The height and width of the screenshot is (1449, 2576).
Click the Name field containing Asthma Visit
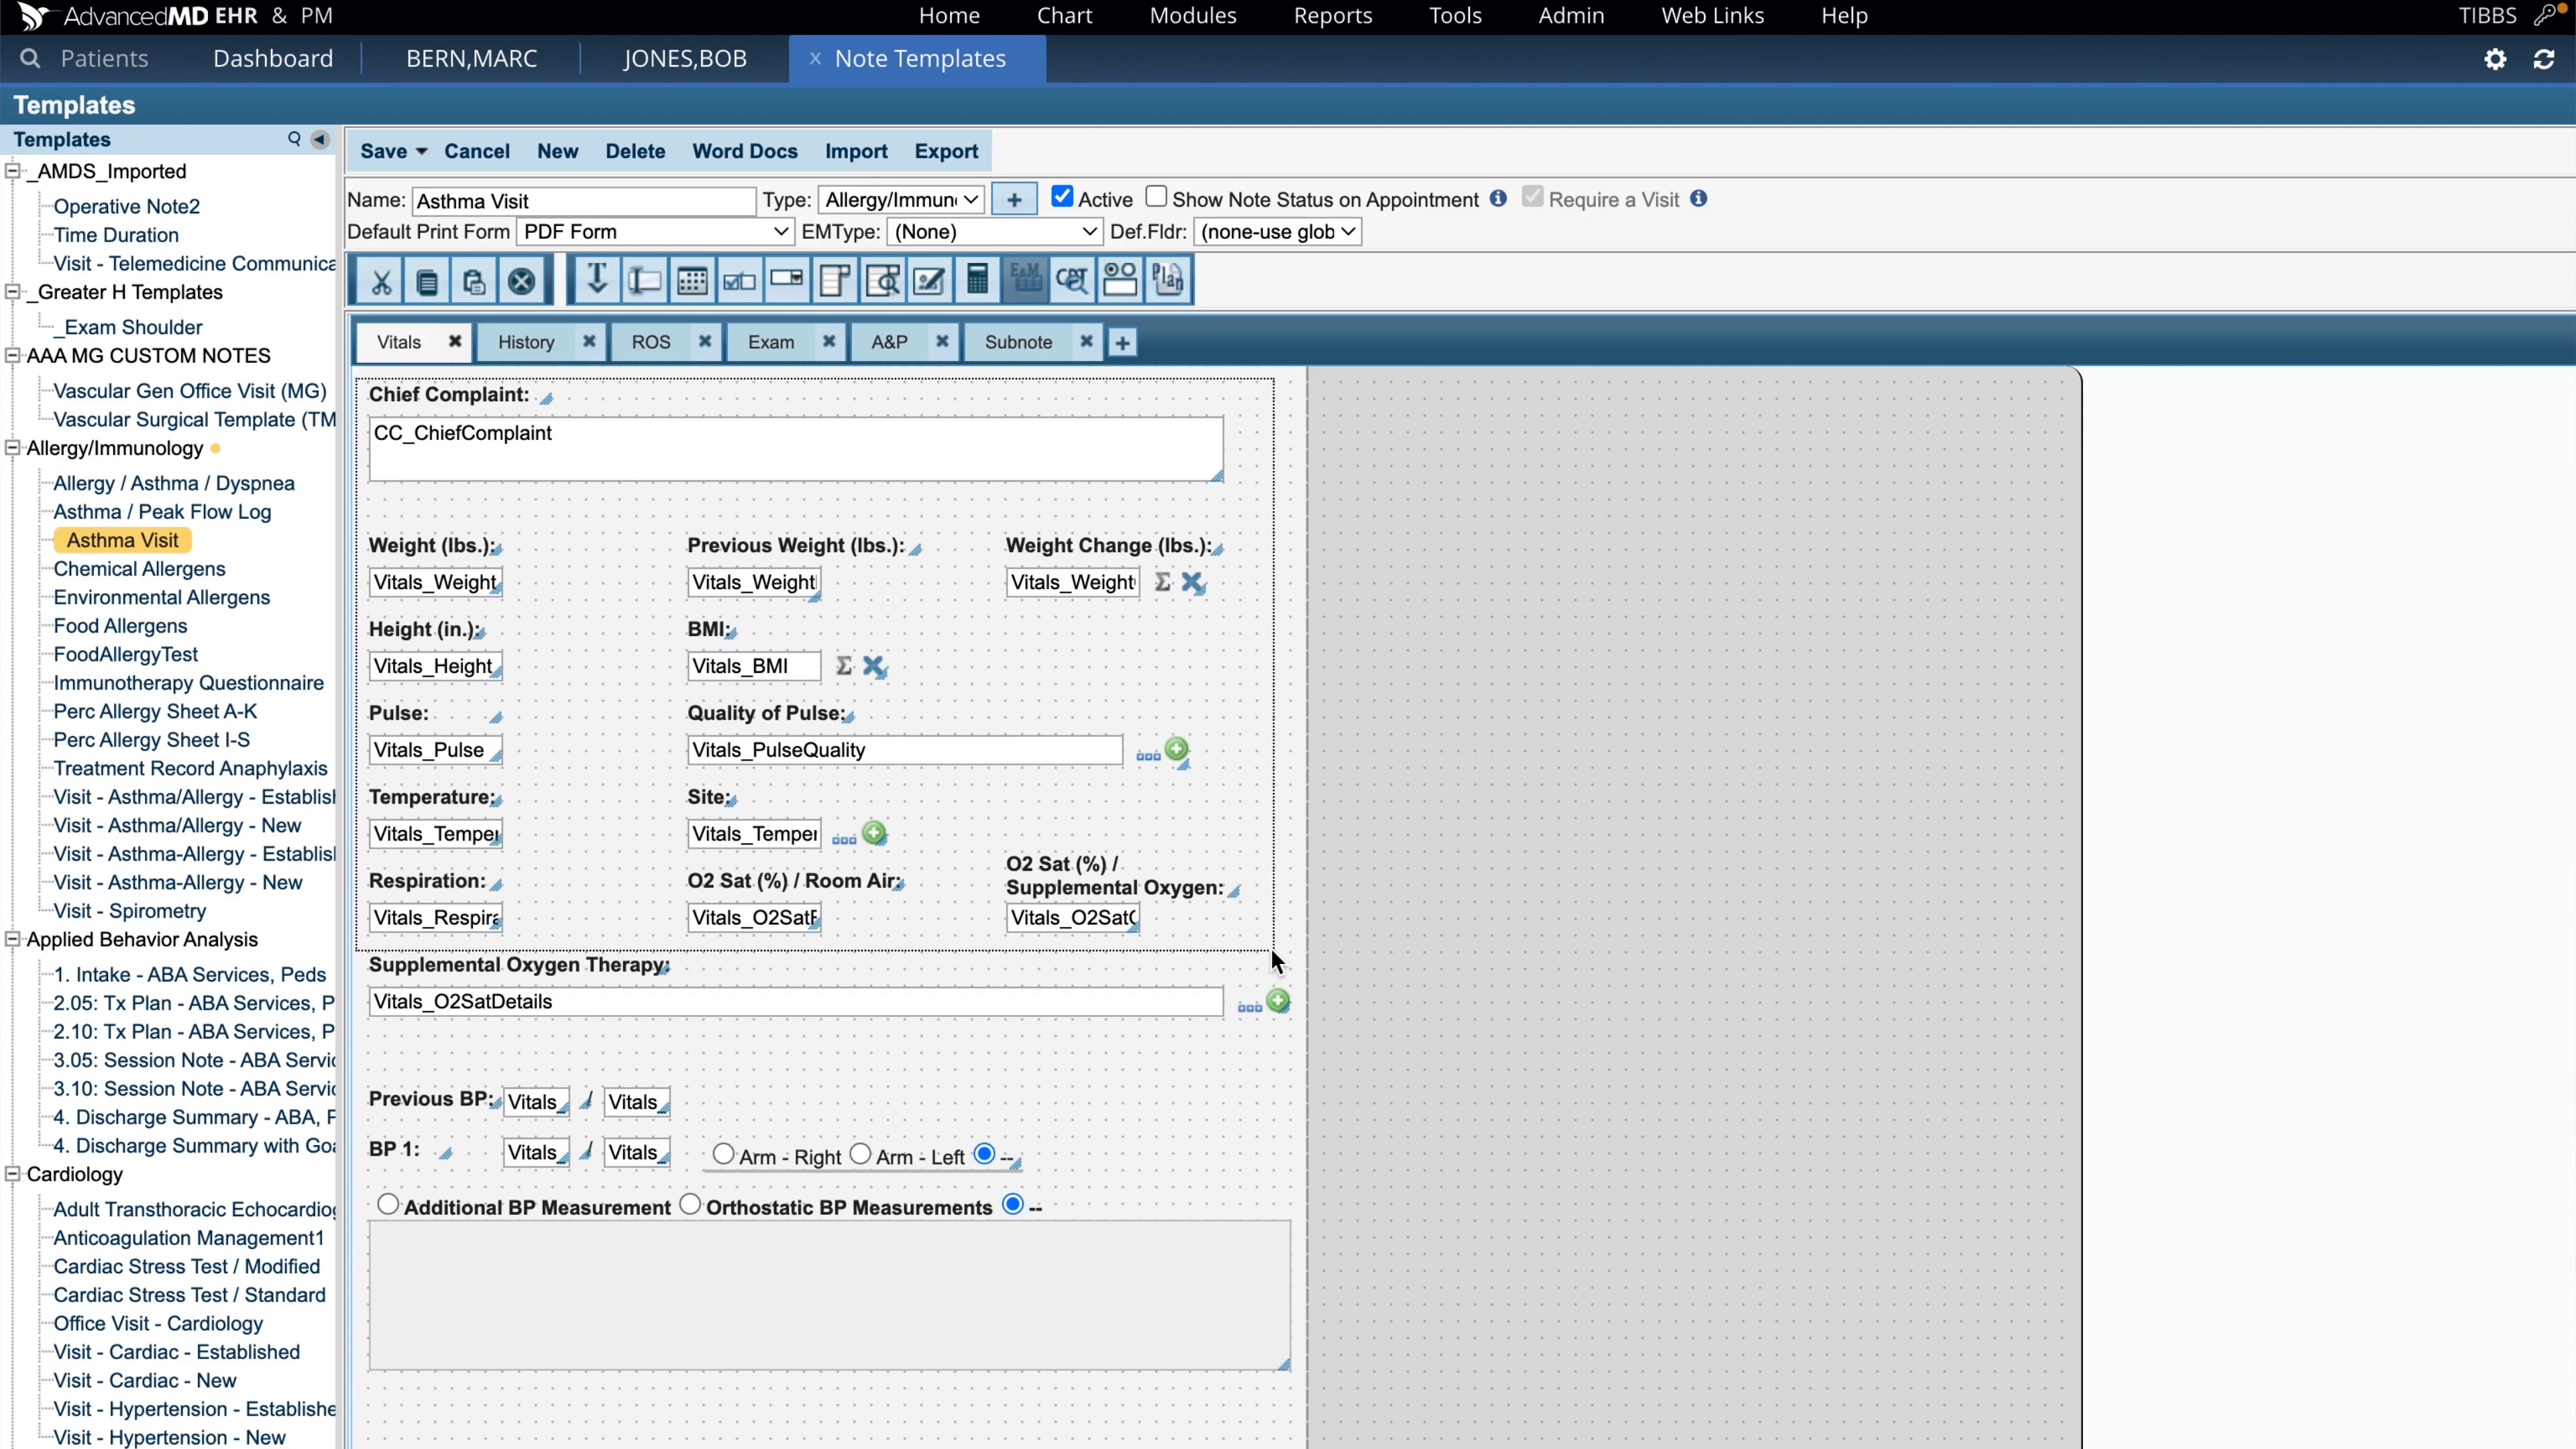(584, 201)
